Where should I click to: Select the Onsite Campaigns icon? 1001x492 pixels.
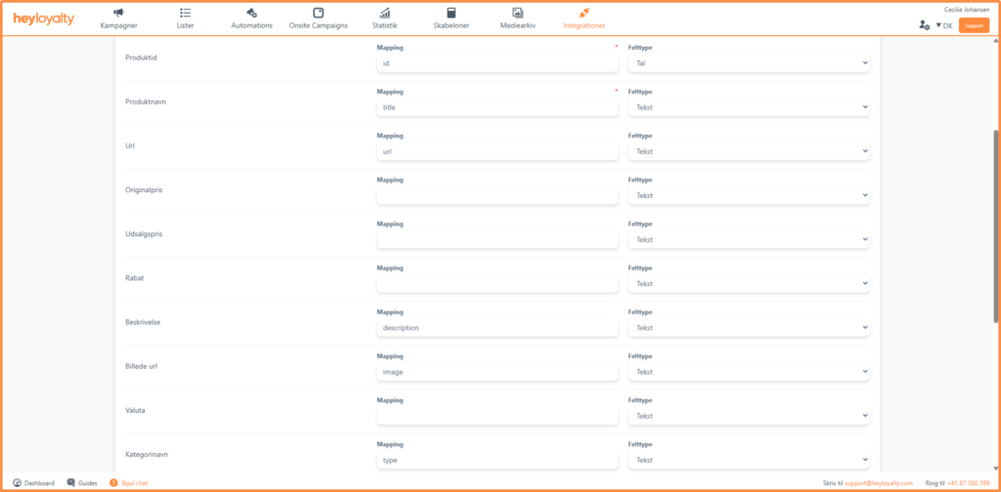pyautogui.click(x=319, y=13)
